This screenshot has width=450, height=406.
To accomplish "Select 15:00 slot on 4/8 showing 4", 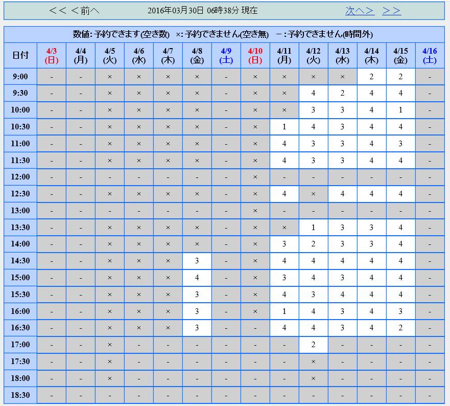I will (x=197, y=278).
